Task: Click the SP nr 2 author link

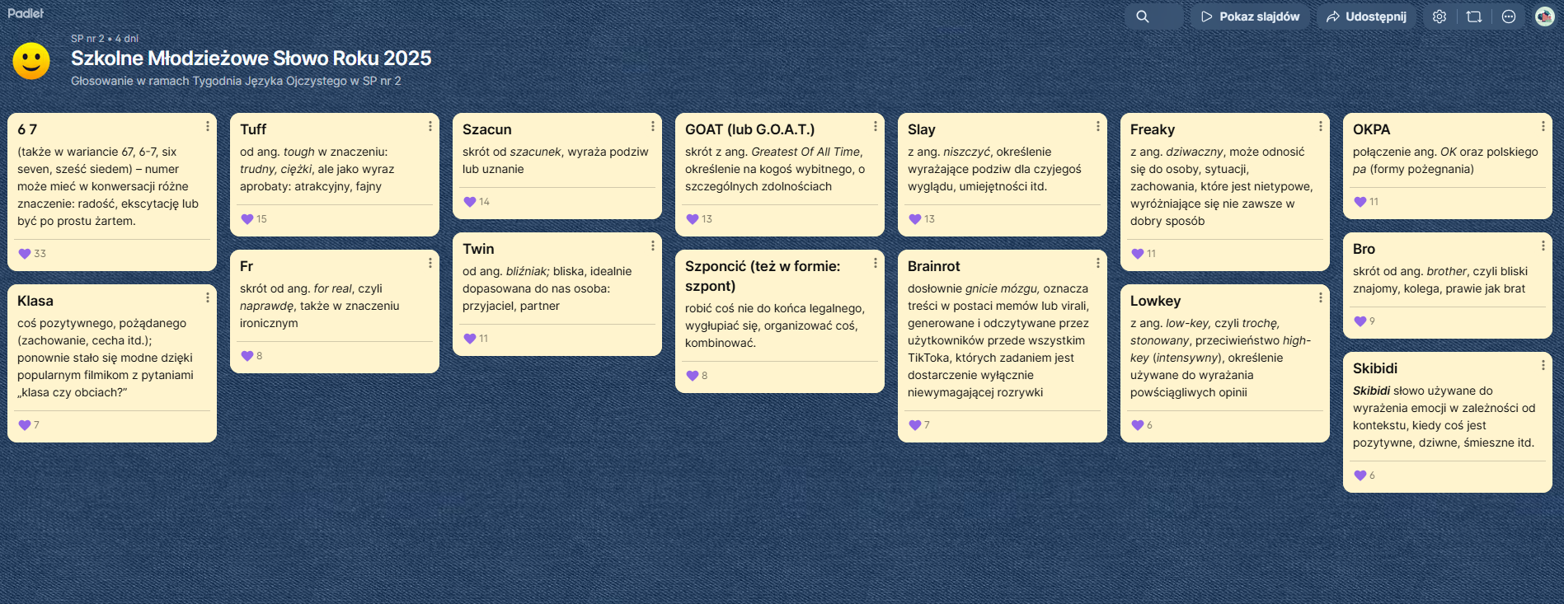Action: tap(87, 39)
